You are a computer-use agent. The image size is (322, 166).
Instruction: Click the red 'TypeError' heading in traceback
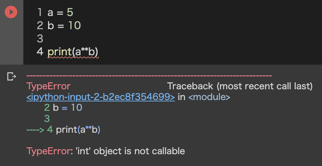48,86
